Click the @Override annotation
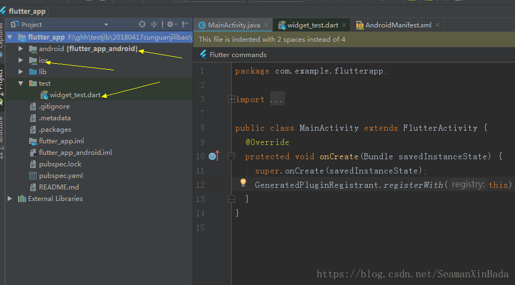This screenshot has width=515, height=285. pos(267,142)
